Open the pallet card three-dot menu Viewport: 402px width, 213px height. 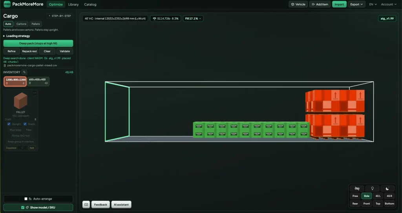(x=35, y=93)
